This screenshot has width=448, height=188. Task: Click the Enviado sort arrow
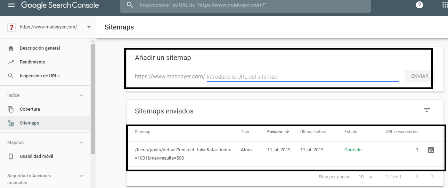[x=287, y=131]
